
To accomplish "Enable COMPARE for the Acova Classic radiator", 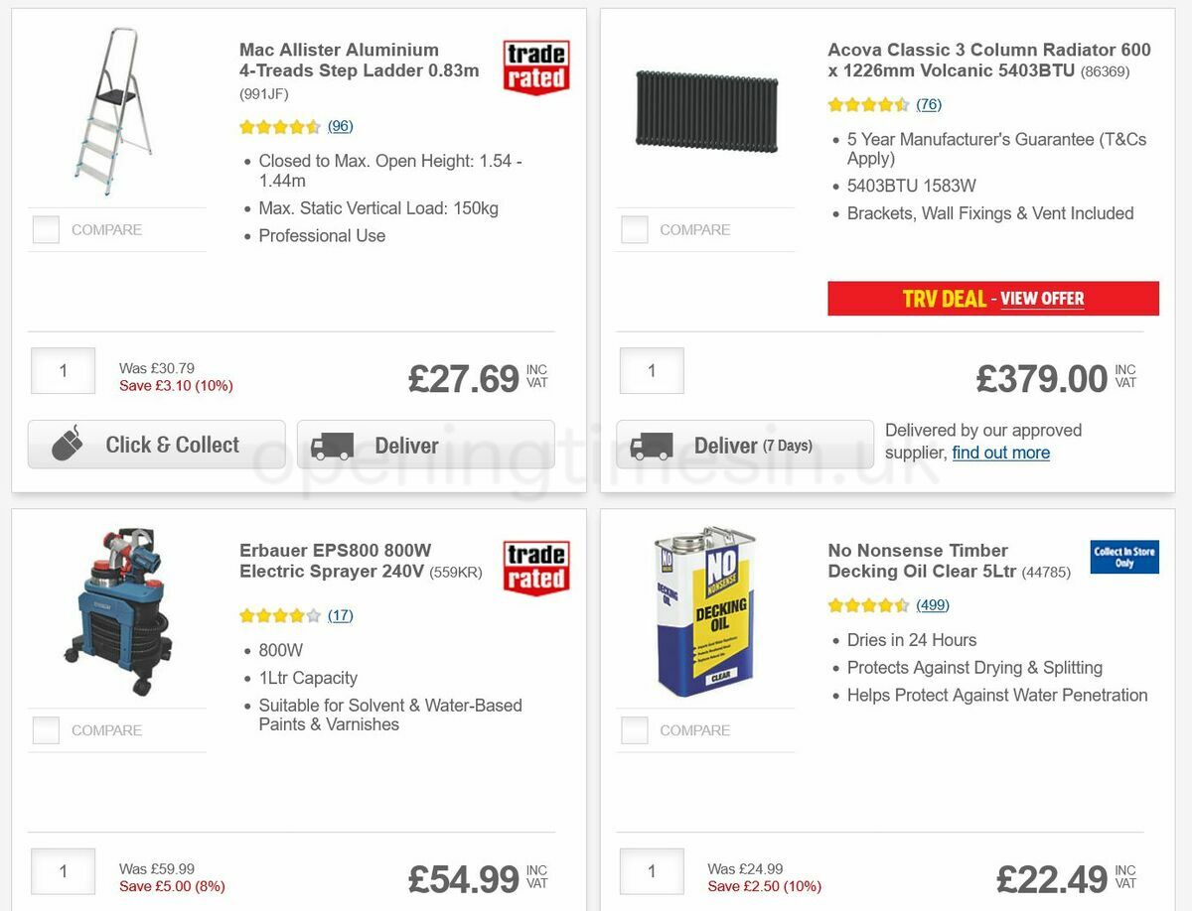I will tap(634, 229).
